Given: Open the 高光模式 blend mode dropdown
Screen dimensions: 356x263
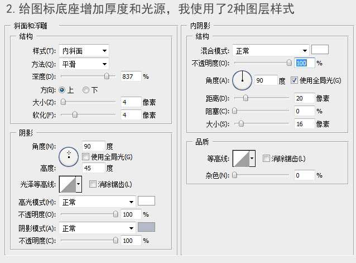Looking at the screenshot, I should pyautogui.click(x=97, y=202).
